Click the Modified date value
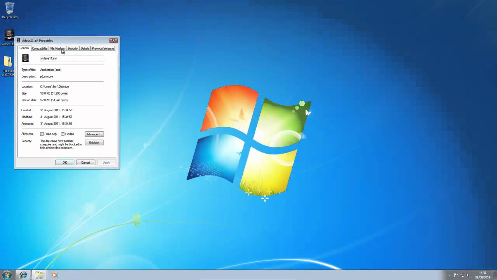 pos(56,117)
